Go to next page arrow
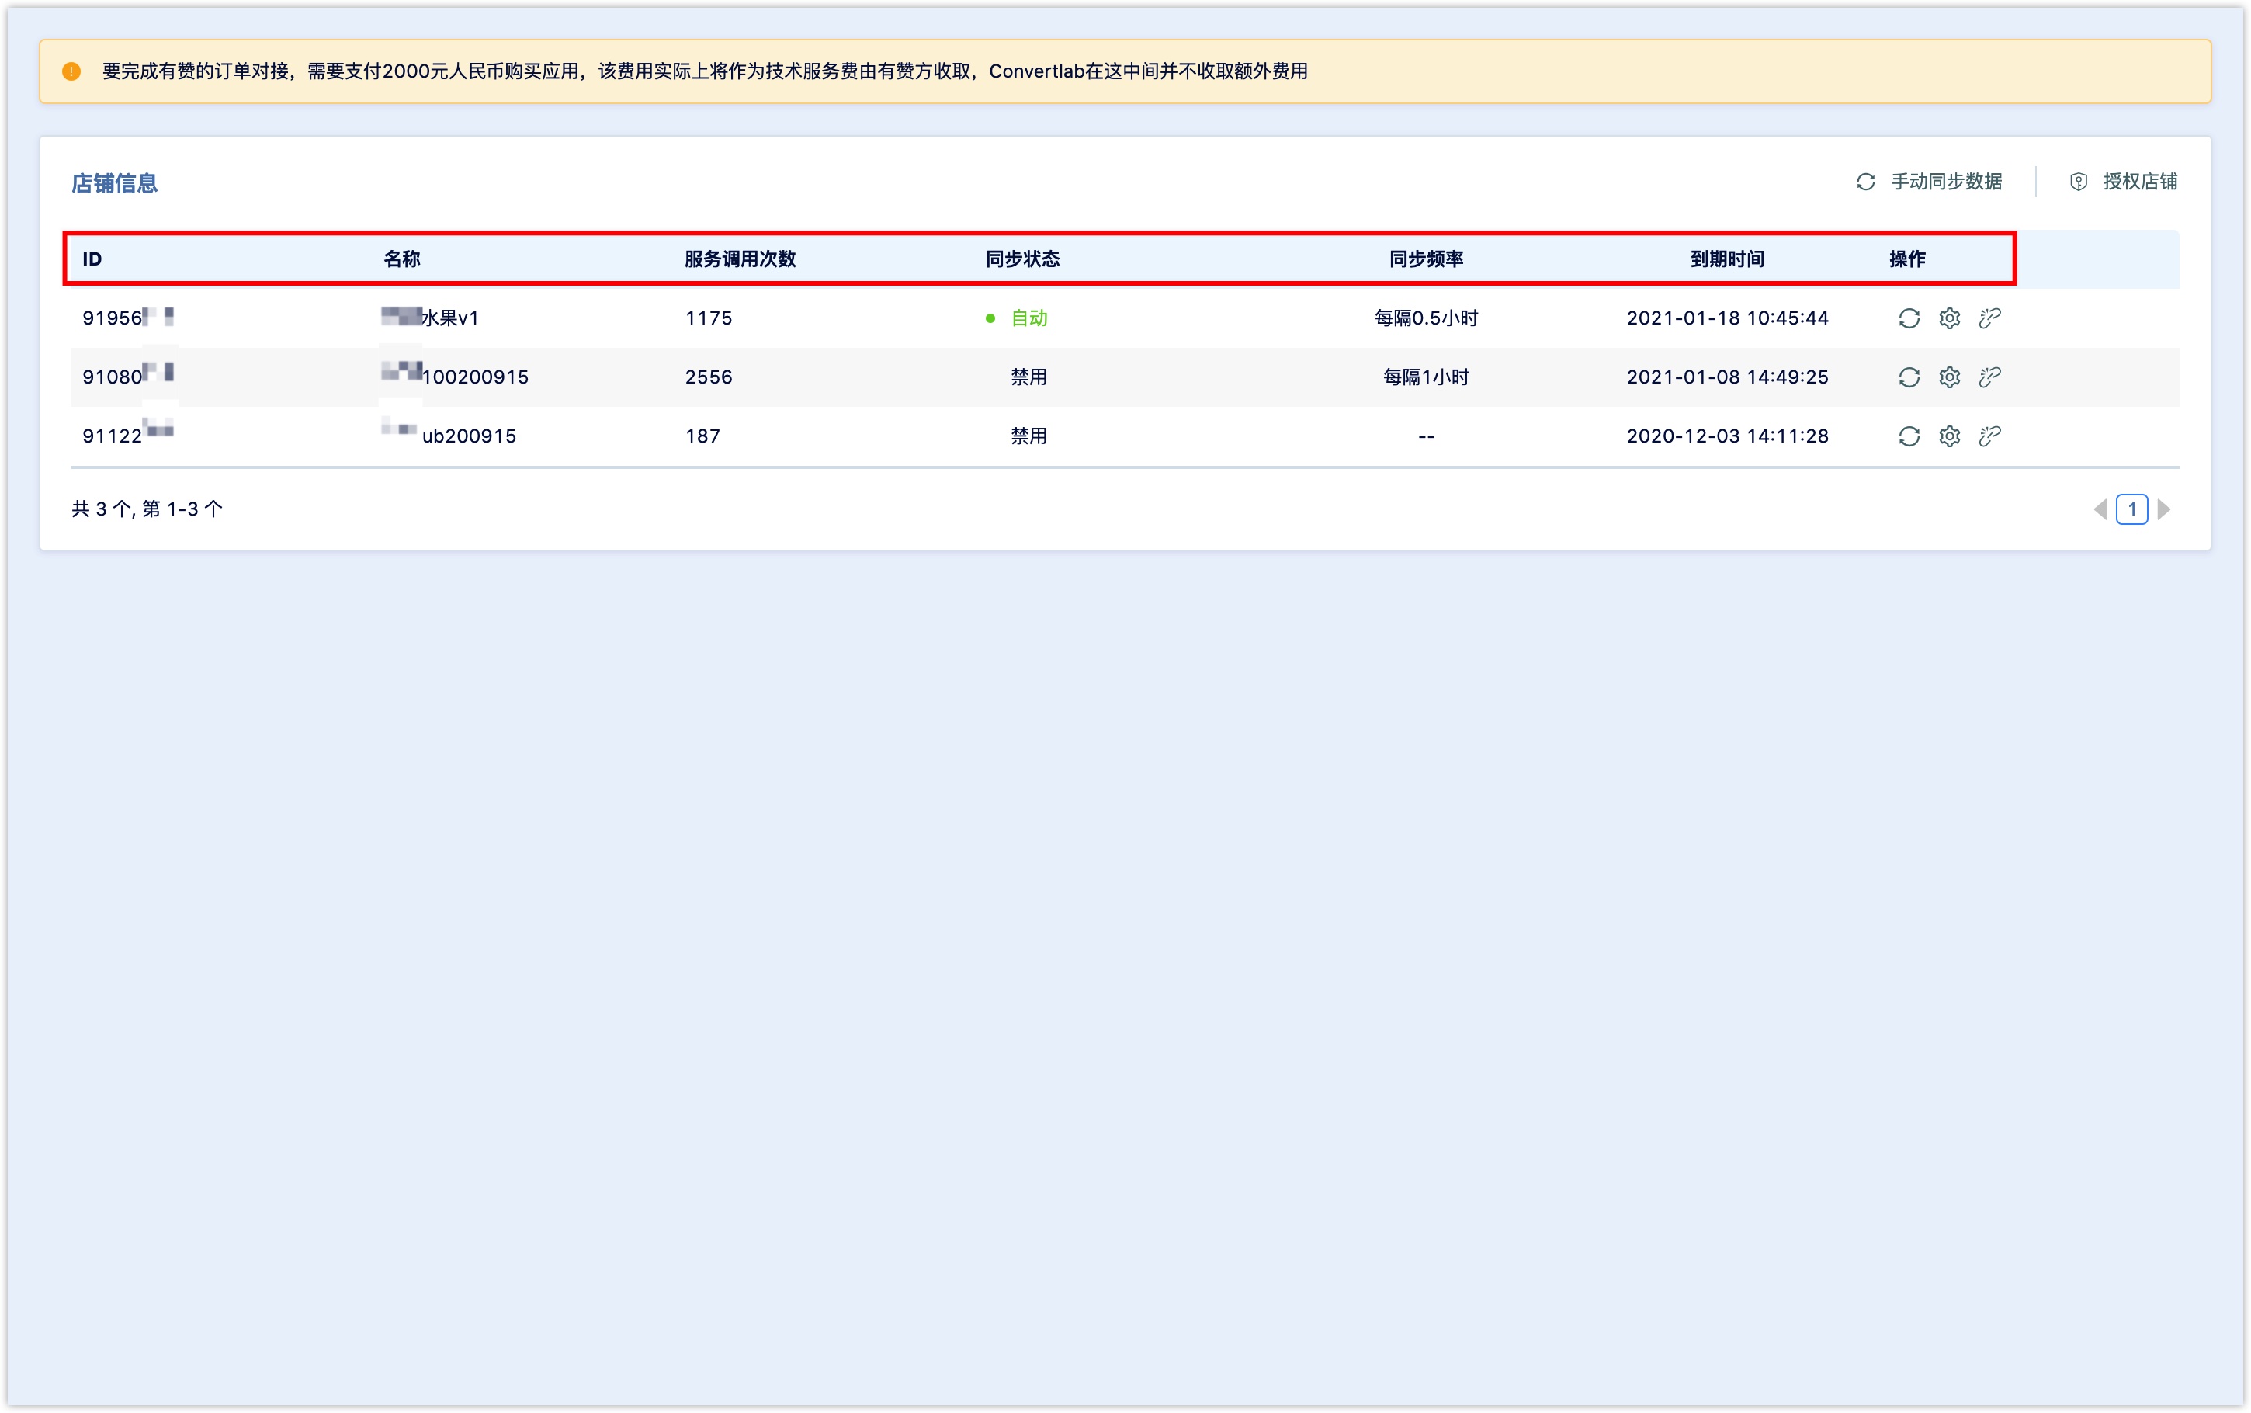Viewport: 2251px width, 1413px height. [x=2163, y=509]
